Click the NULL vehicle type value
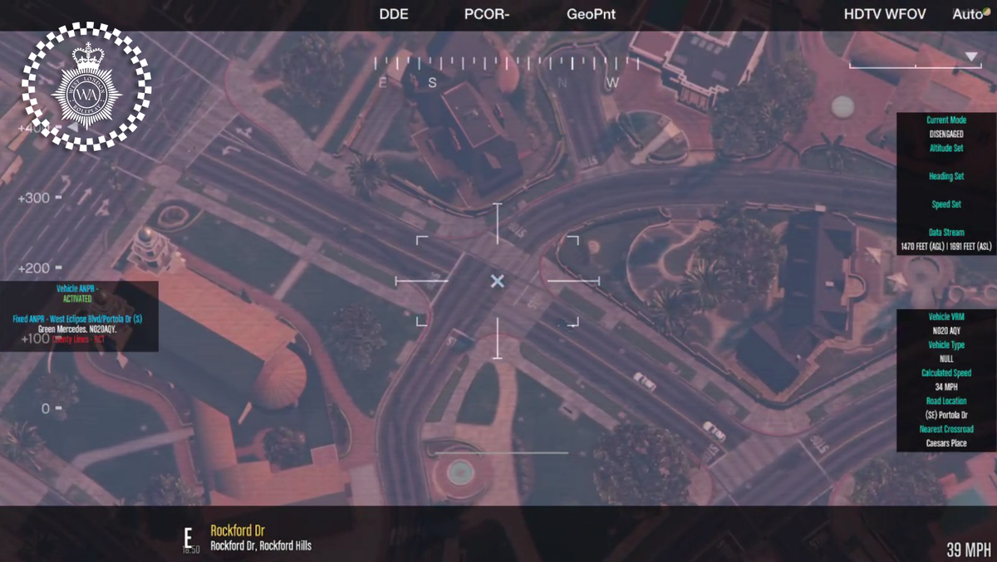 tap(947, 359)
